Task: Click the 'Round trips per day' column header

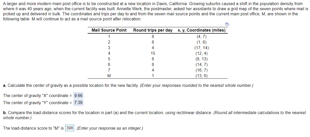Action: pos(153,30)
